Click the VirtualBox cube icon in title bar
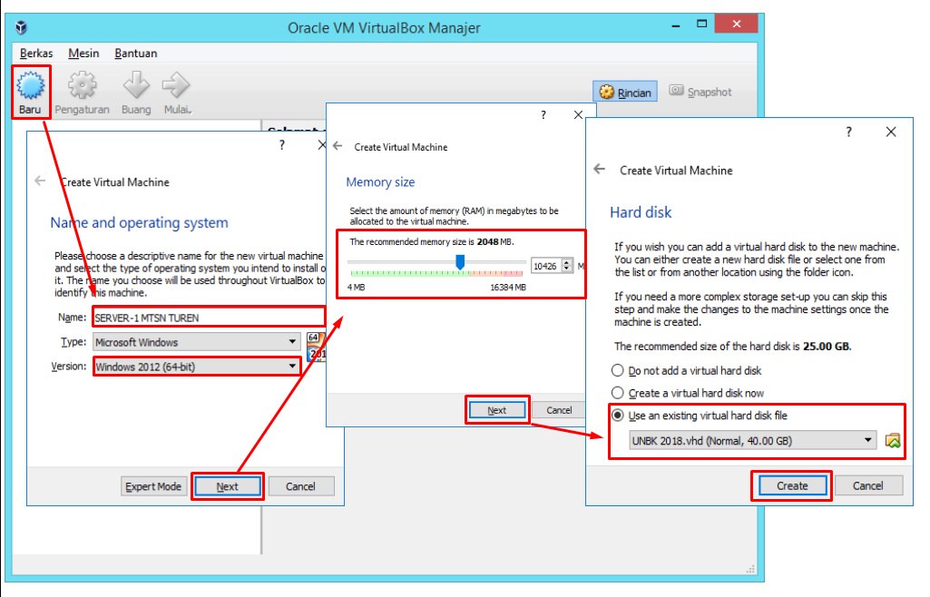Screen dimensions: 930x597 [22, 27]
